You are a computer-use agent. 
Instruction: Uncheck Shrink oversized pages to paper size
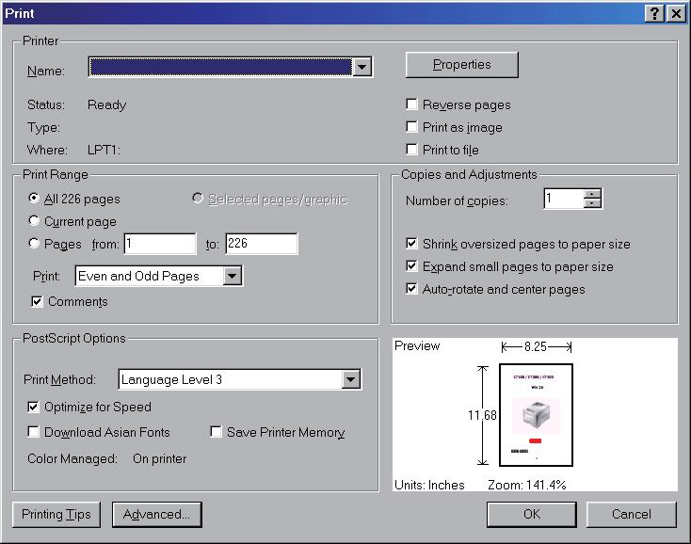411,243
